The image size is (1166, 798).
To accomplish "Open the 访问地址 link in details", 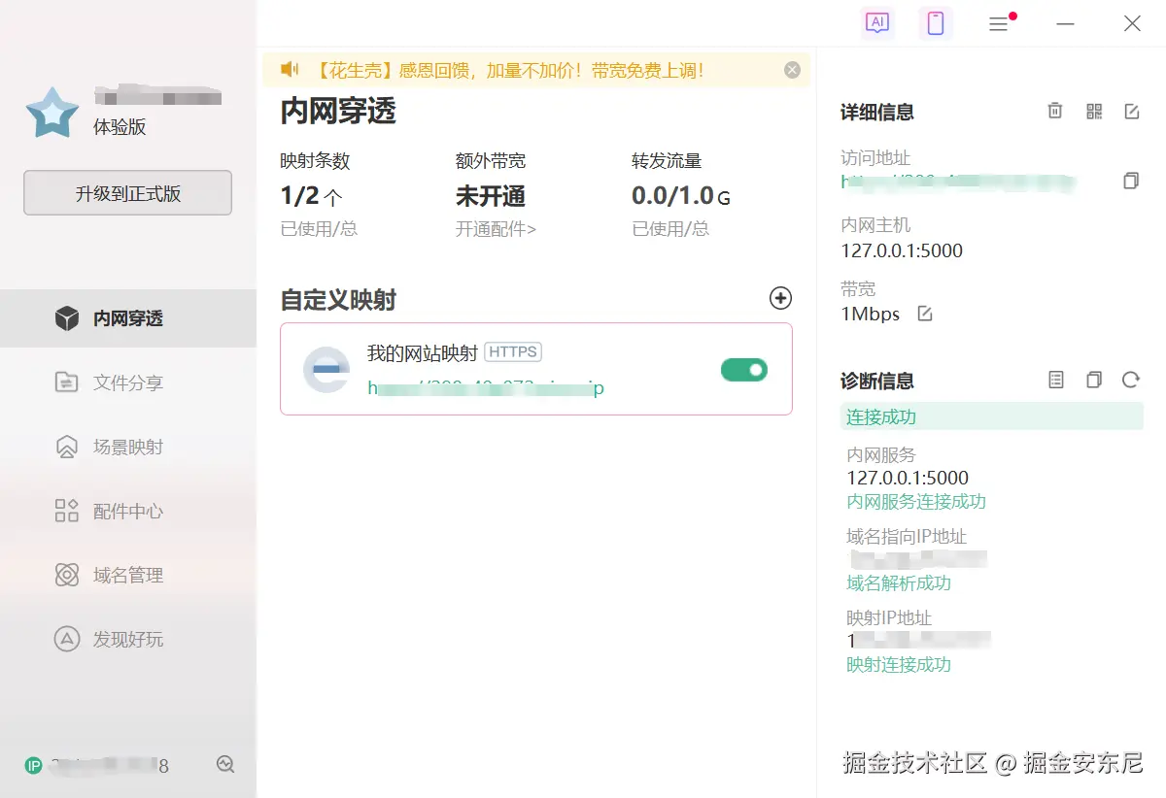I will click(x=958, y=181).
